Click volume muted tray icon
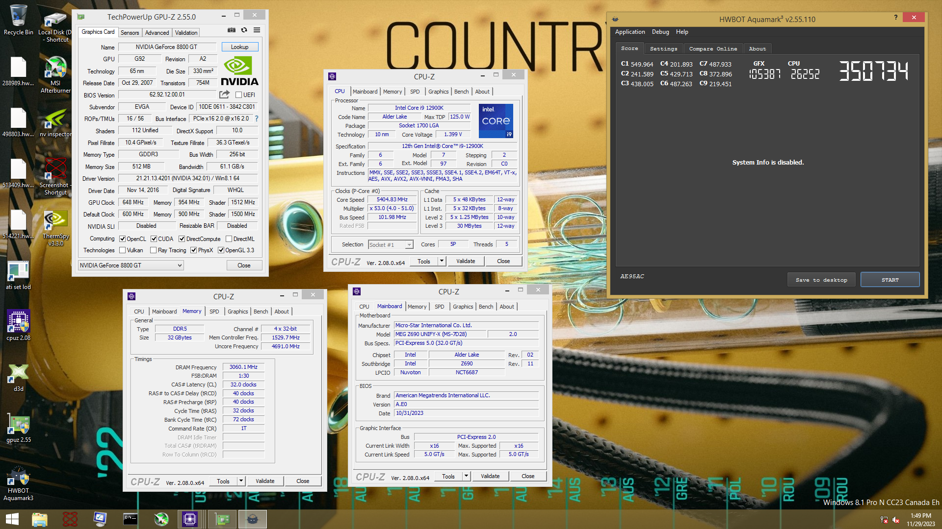This screenshot has width=942, height=529. click(896, 520)
